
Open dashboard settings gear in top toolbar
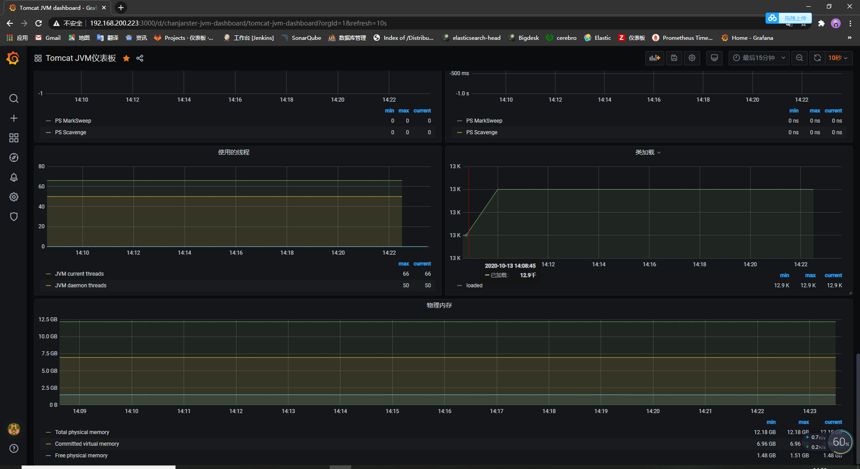pyautogui.click(x=692, y=58)
